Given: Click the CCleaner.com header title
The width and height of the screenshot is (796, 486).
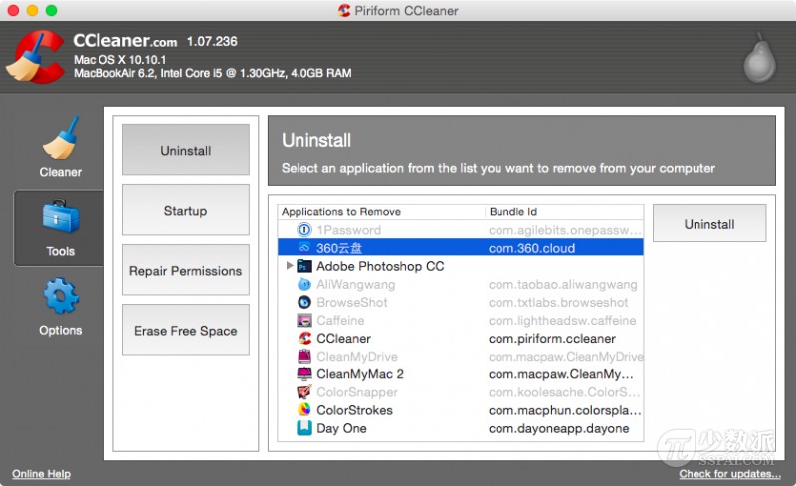Looking at the screenshot, I should point(125,41).
